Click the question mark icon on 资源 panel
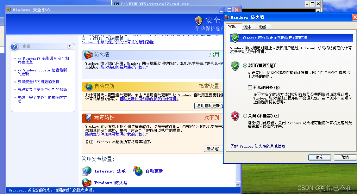 click(13, 46)
